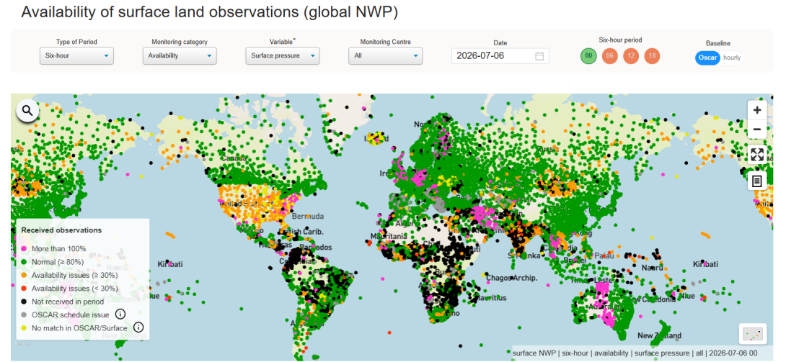Open the Type of Period dropdown
The height and width of the screenshot is (362, 786).
76,56
